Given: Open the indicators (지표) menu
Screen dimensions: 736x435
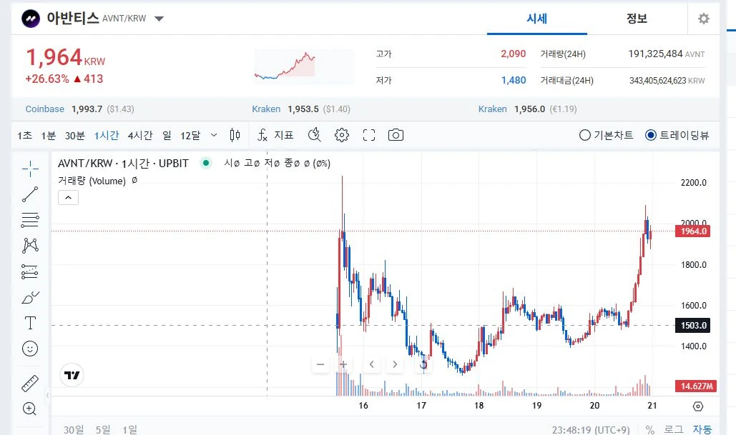Looking at the screenshot, I should 275,136.
